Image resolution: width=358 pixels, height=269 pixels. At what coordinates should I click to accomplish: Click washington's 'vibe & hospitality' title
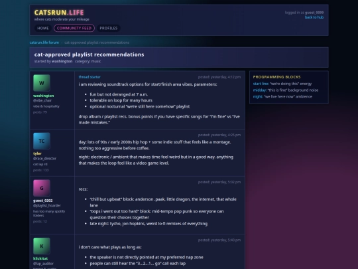(46, 106)
